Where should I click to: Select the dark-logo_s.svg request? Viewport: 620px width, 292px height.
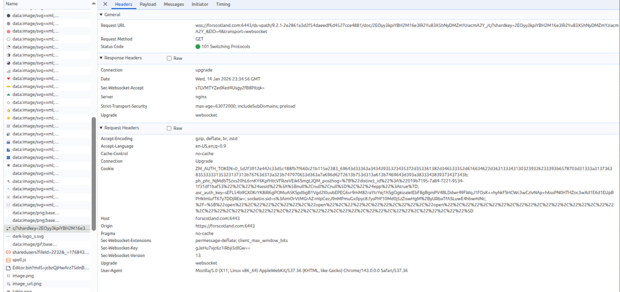pyautogui.click(x=28, y=236)
